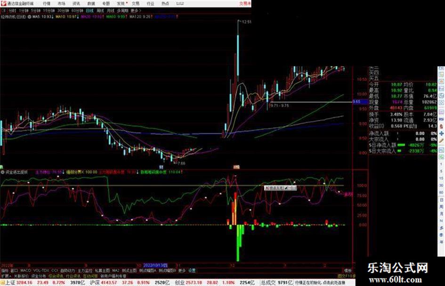Image resolution: width=445 pixels, height=286 pixels.
Task: Click the 窗口 button in bottom bar
Action: pos(14,271)
